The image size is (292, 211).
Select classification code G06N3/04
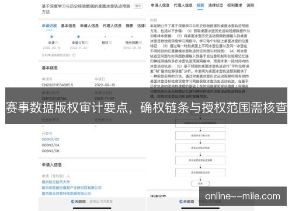coord(50,145)
